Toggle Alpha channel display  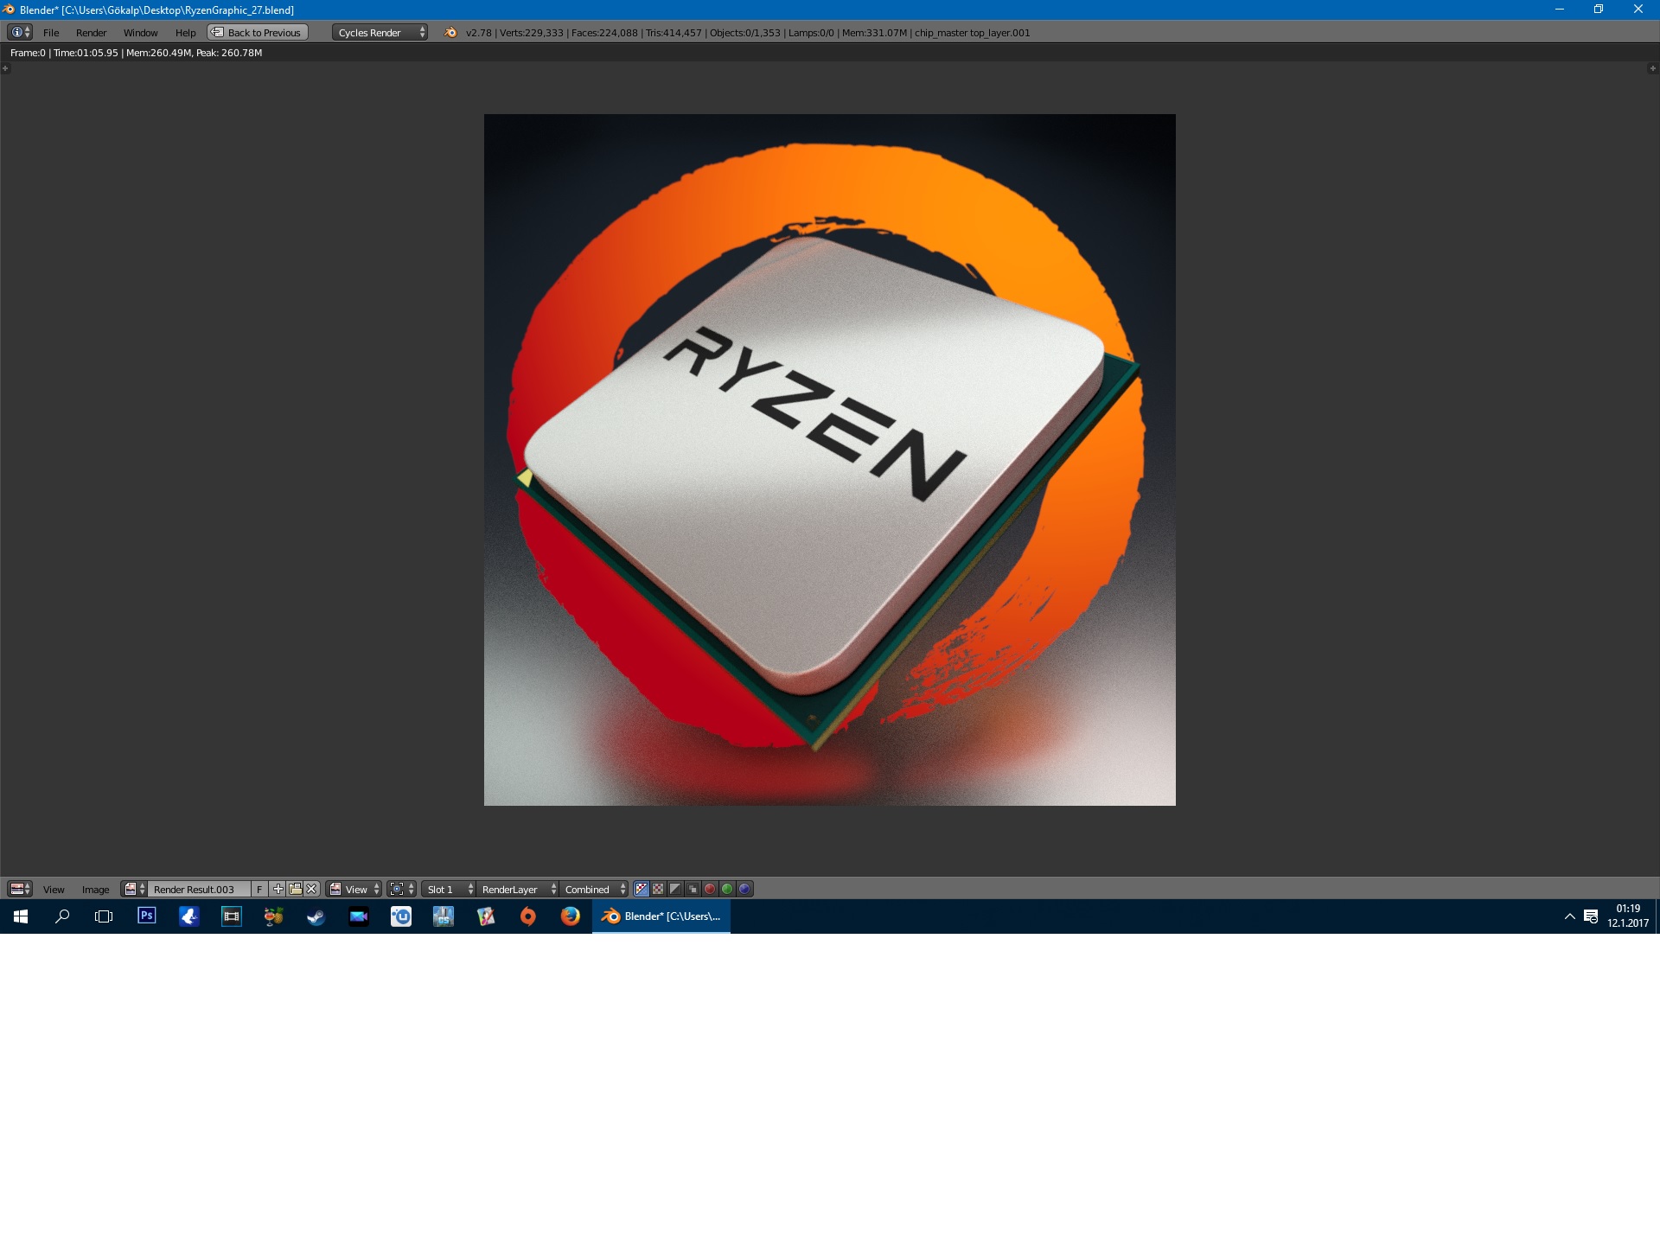(x=675, y=889)
